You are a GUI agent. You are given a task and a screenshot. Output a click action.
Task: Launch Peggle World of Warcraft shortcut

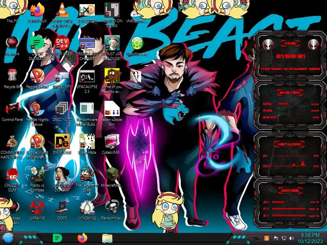tap(37, 147)
